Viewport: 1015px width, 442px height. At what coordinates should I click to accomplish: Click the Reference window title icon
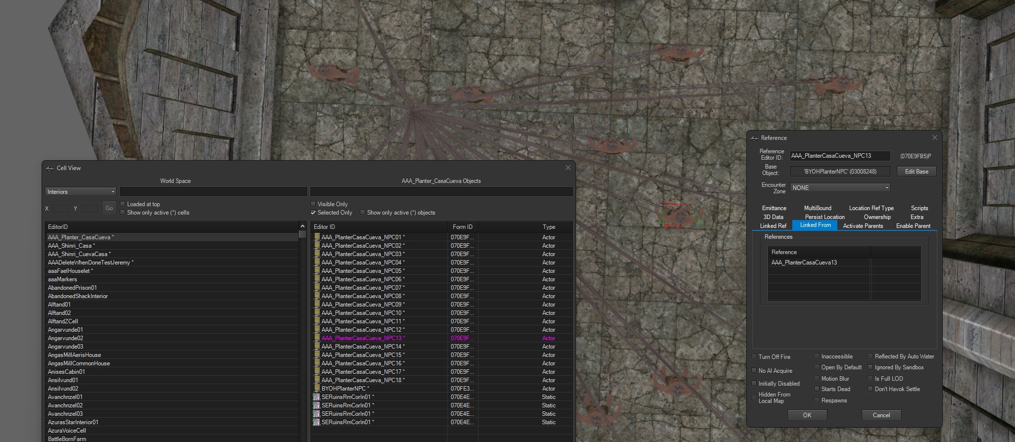[x=754, y=138]
